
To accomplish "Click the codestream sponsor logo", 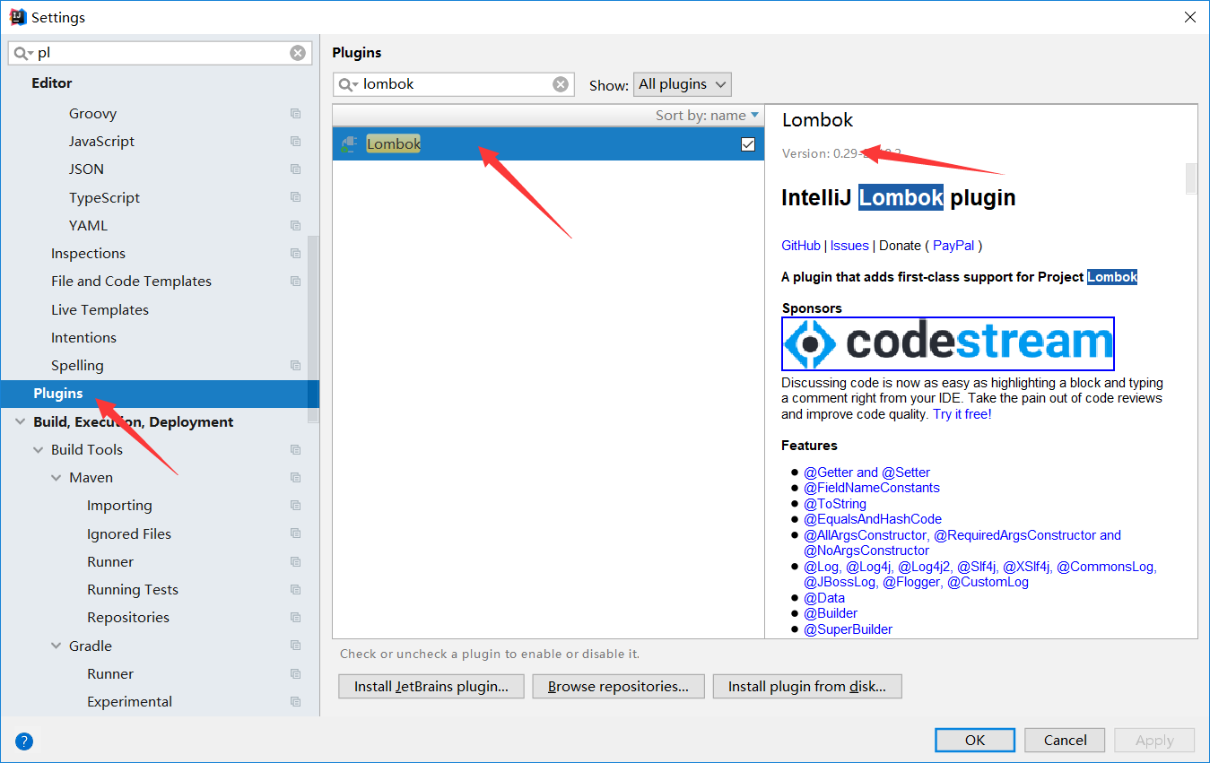I will (948, 343).
